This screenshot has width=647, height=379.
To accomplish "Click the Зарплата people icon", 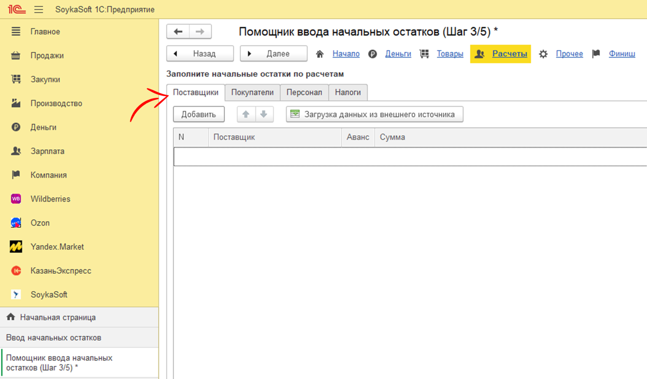I will point(16,151).
